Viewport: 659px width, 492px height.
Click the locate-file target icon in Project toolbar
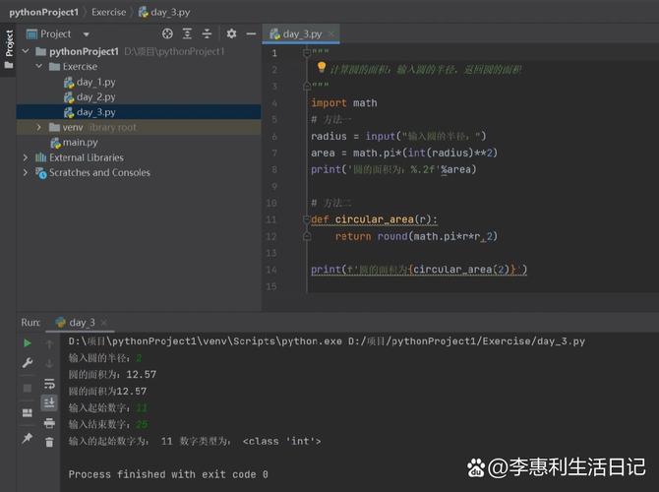[167, 33]
